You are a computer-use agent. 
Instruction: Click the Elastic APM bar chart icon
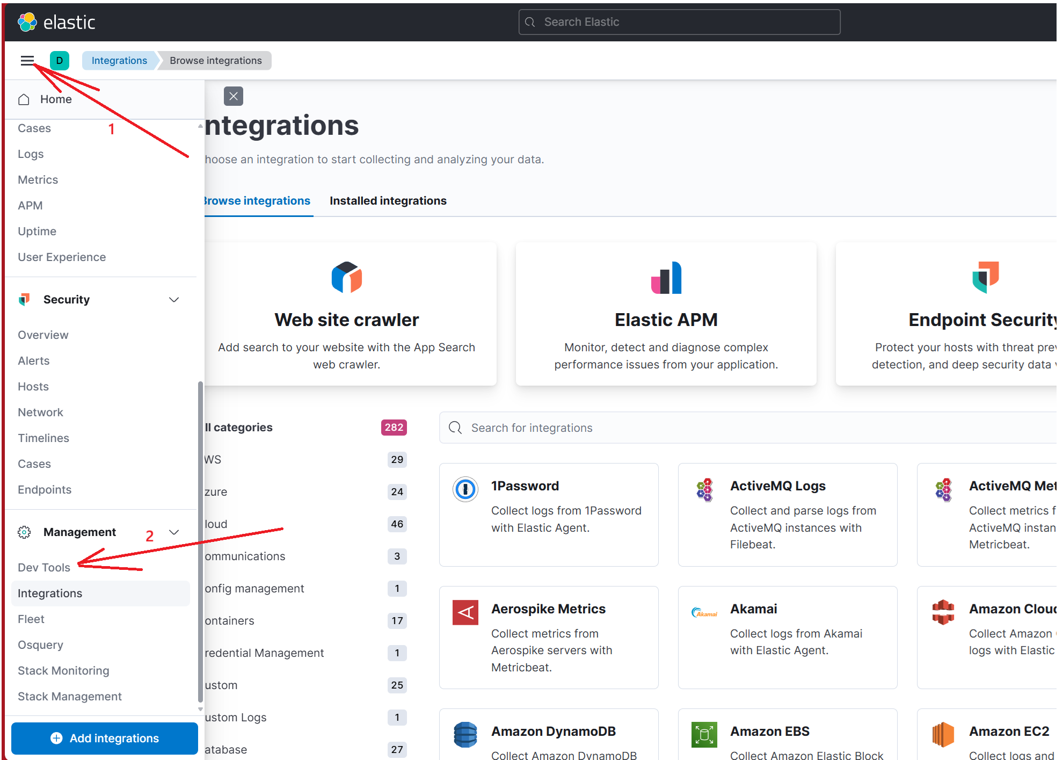coord(666,278)
